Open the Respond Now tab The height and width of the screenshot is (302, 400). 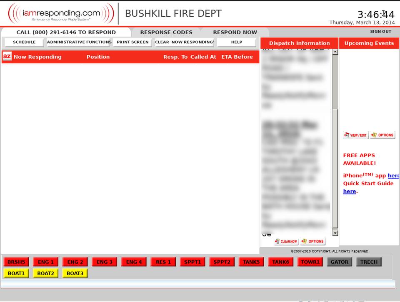coord(235,32)
